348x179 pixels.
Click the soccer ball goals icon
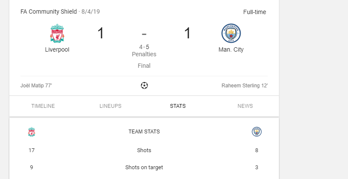coord(144,86)
